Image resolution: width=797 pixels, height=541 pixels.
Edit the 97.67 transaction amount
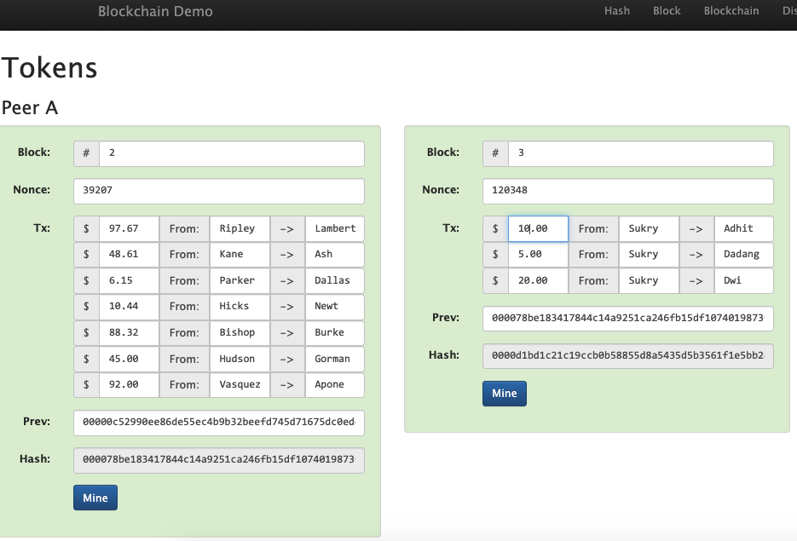pos(129,228)
